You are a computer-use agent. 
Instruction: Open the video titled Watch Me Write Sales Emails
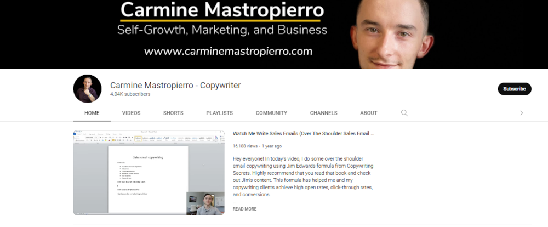304,133
